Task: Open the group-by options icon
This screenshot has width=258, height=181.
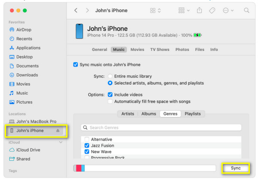Action: pos(181,10)
